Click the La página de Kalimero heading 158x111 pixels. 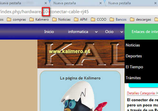[80, 78]
